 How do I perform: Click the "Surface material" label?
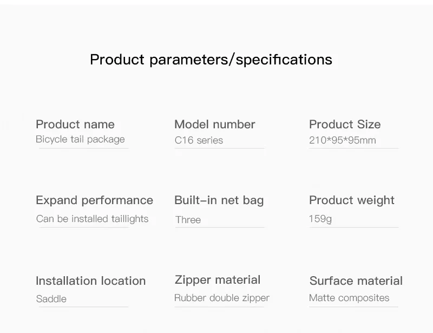click(356, 281)
